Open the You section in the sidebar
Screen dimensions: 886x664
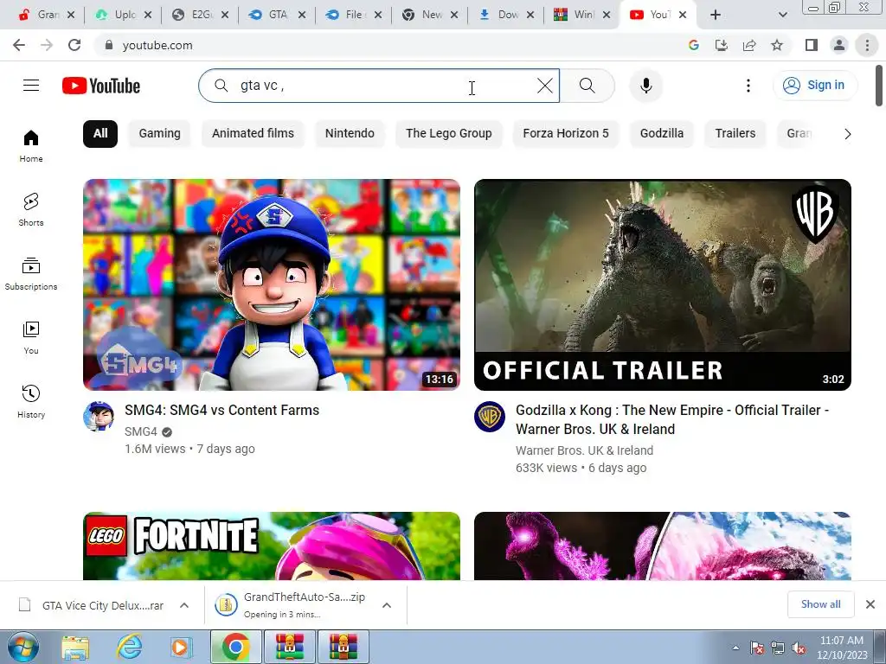click(x=31, y=338)
